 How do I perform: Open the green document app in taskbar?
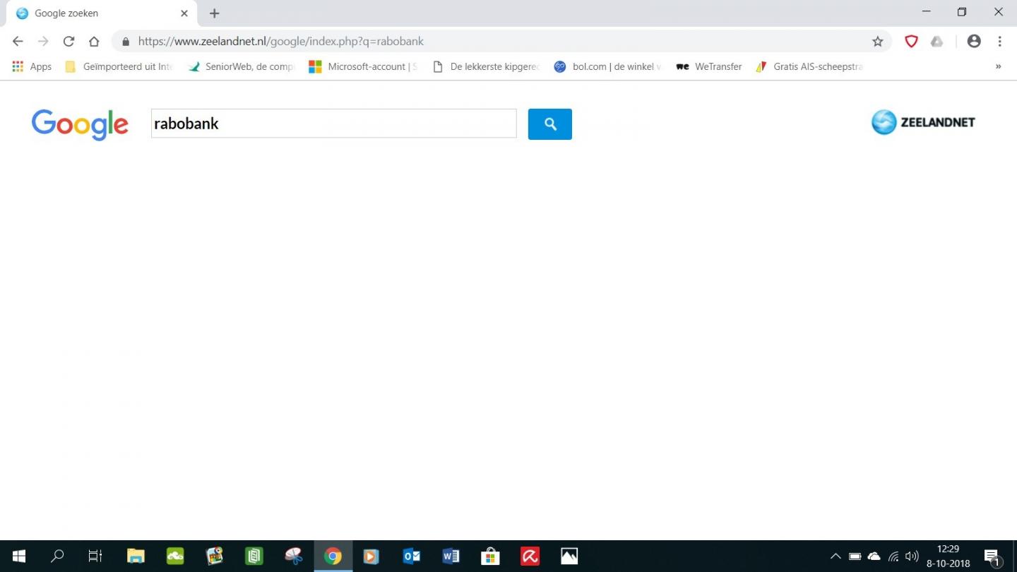[254, 556]
